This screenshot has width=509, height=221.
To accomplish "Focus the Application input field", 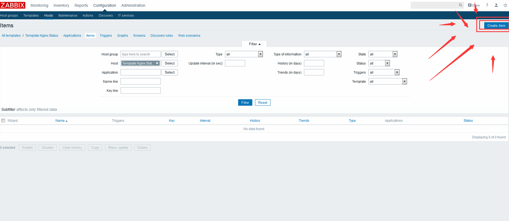I will click(x=140, y=72).
